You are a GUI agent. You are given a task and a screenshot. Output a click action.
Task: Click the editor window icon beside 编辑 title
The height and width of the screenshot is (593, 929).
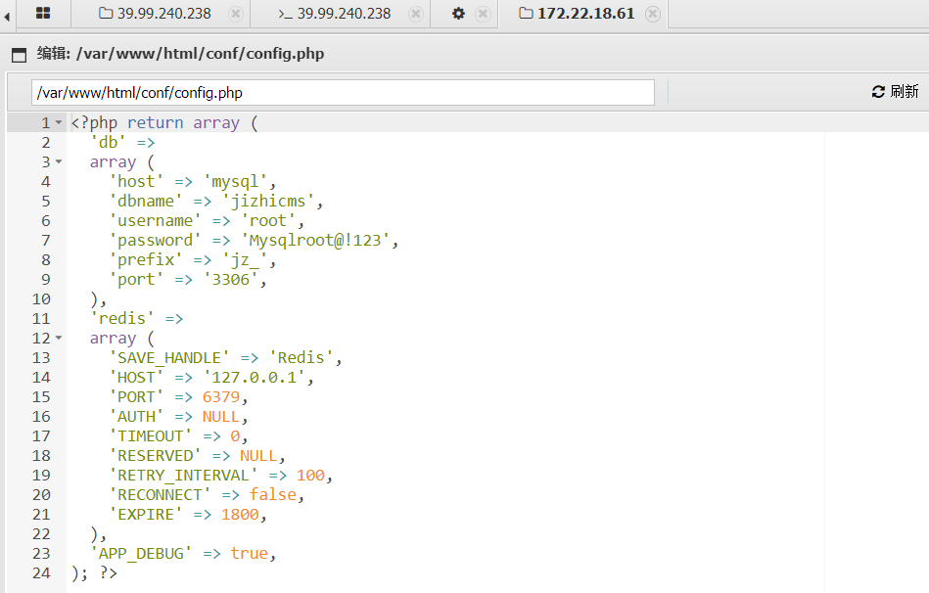point(19,55)
